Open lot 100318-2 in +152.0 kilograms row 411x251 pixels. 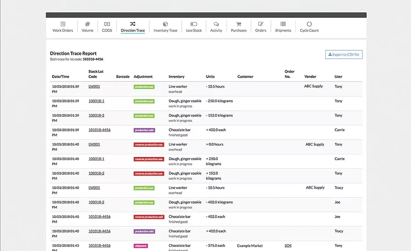click(x=96, y=173)
